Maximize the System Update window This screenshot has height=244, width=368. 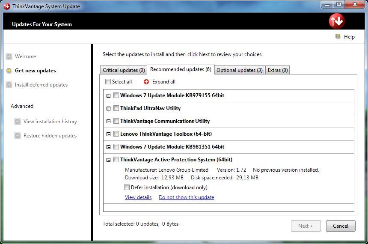click(338, 4)
